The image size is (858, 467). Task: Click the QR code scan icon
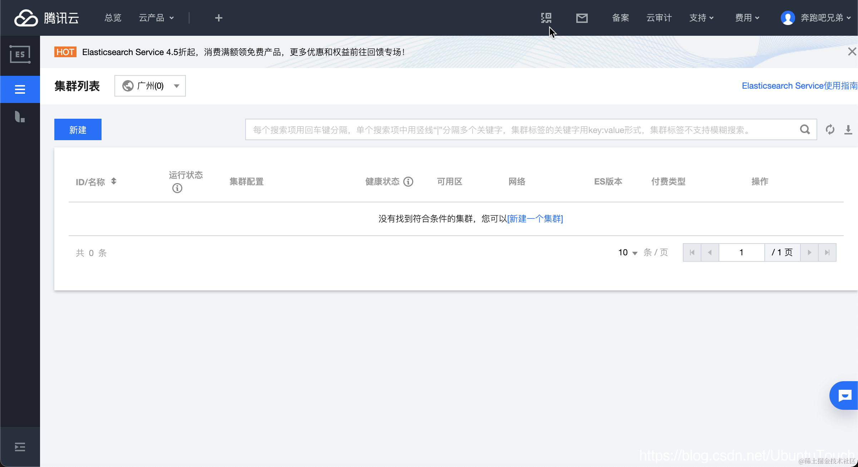(x=546, y=18)
